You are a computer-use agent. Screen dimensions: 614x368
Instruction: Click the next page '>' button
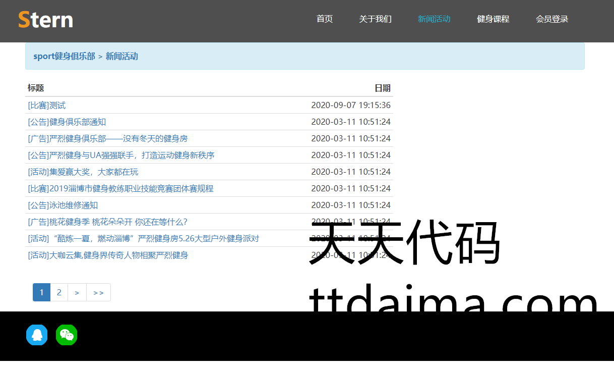click(77, 292)
